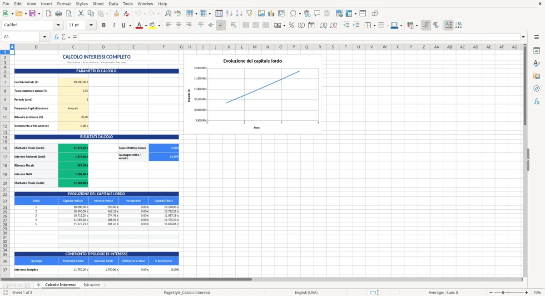This screenshot has width=545, height=296.
Task: Click the Copy icon
Action: [90, 14]
